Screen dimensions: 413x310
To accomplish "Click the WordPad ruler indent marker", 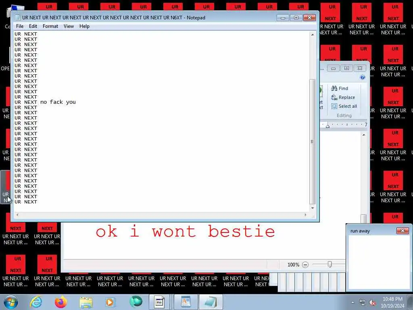I will 327,126.
